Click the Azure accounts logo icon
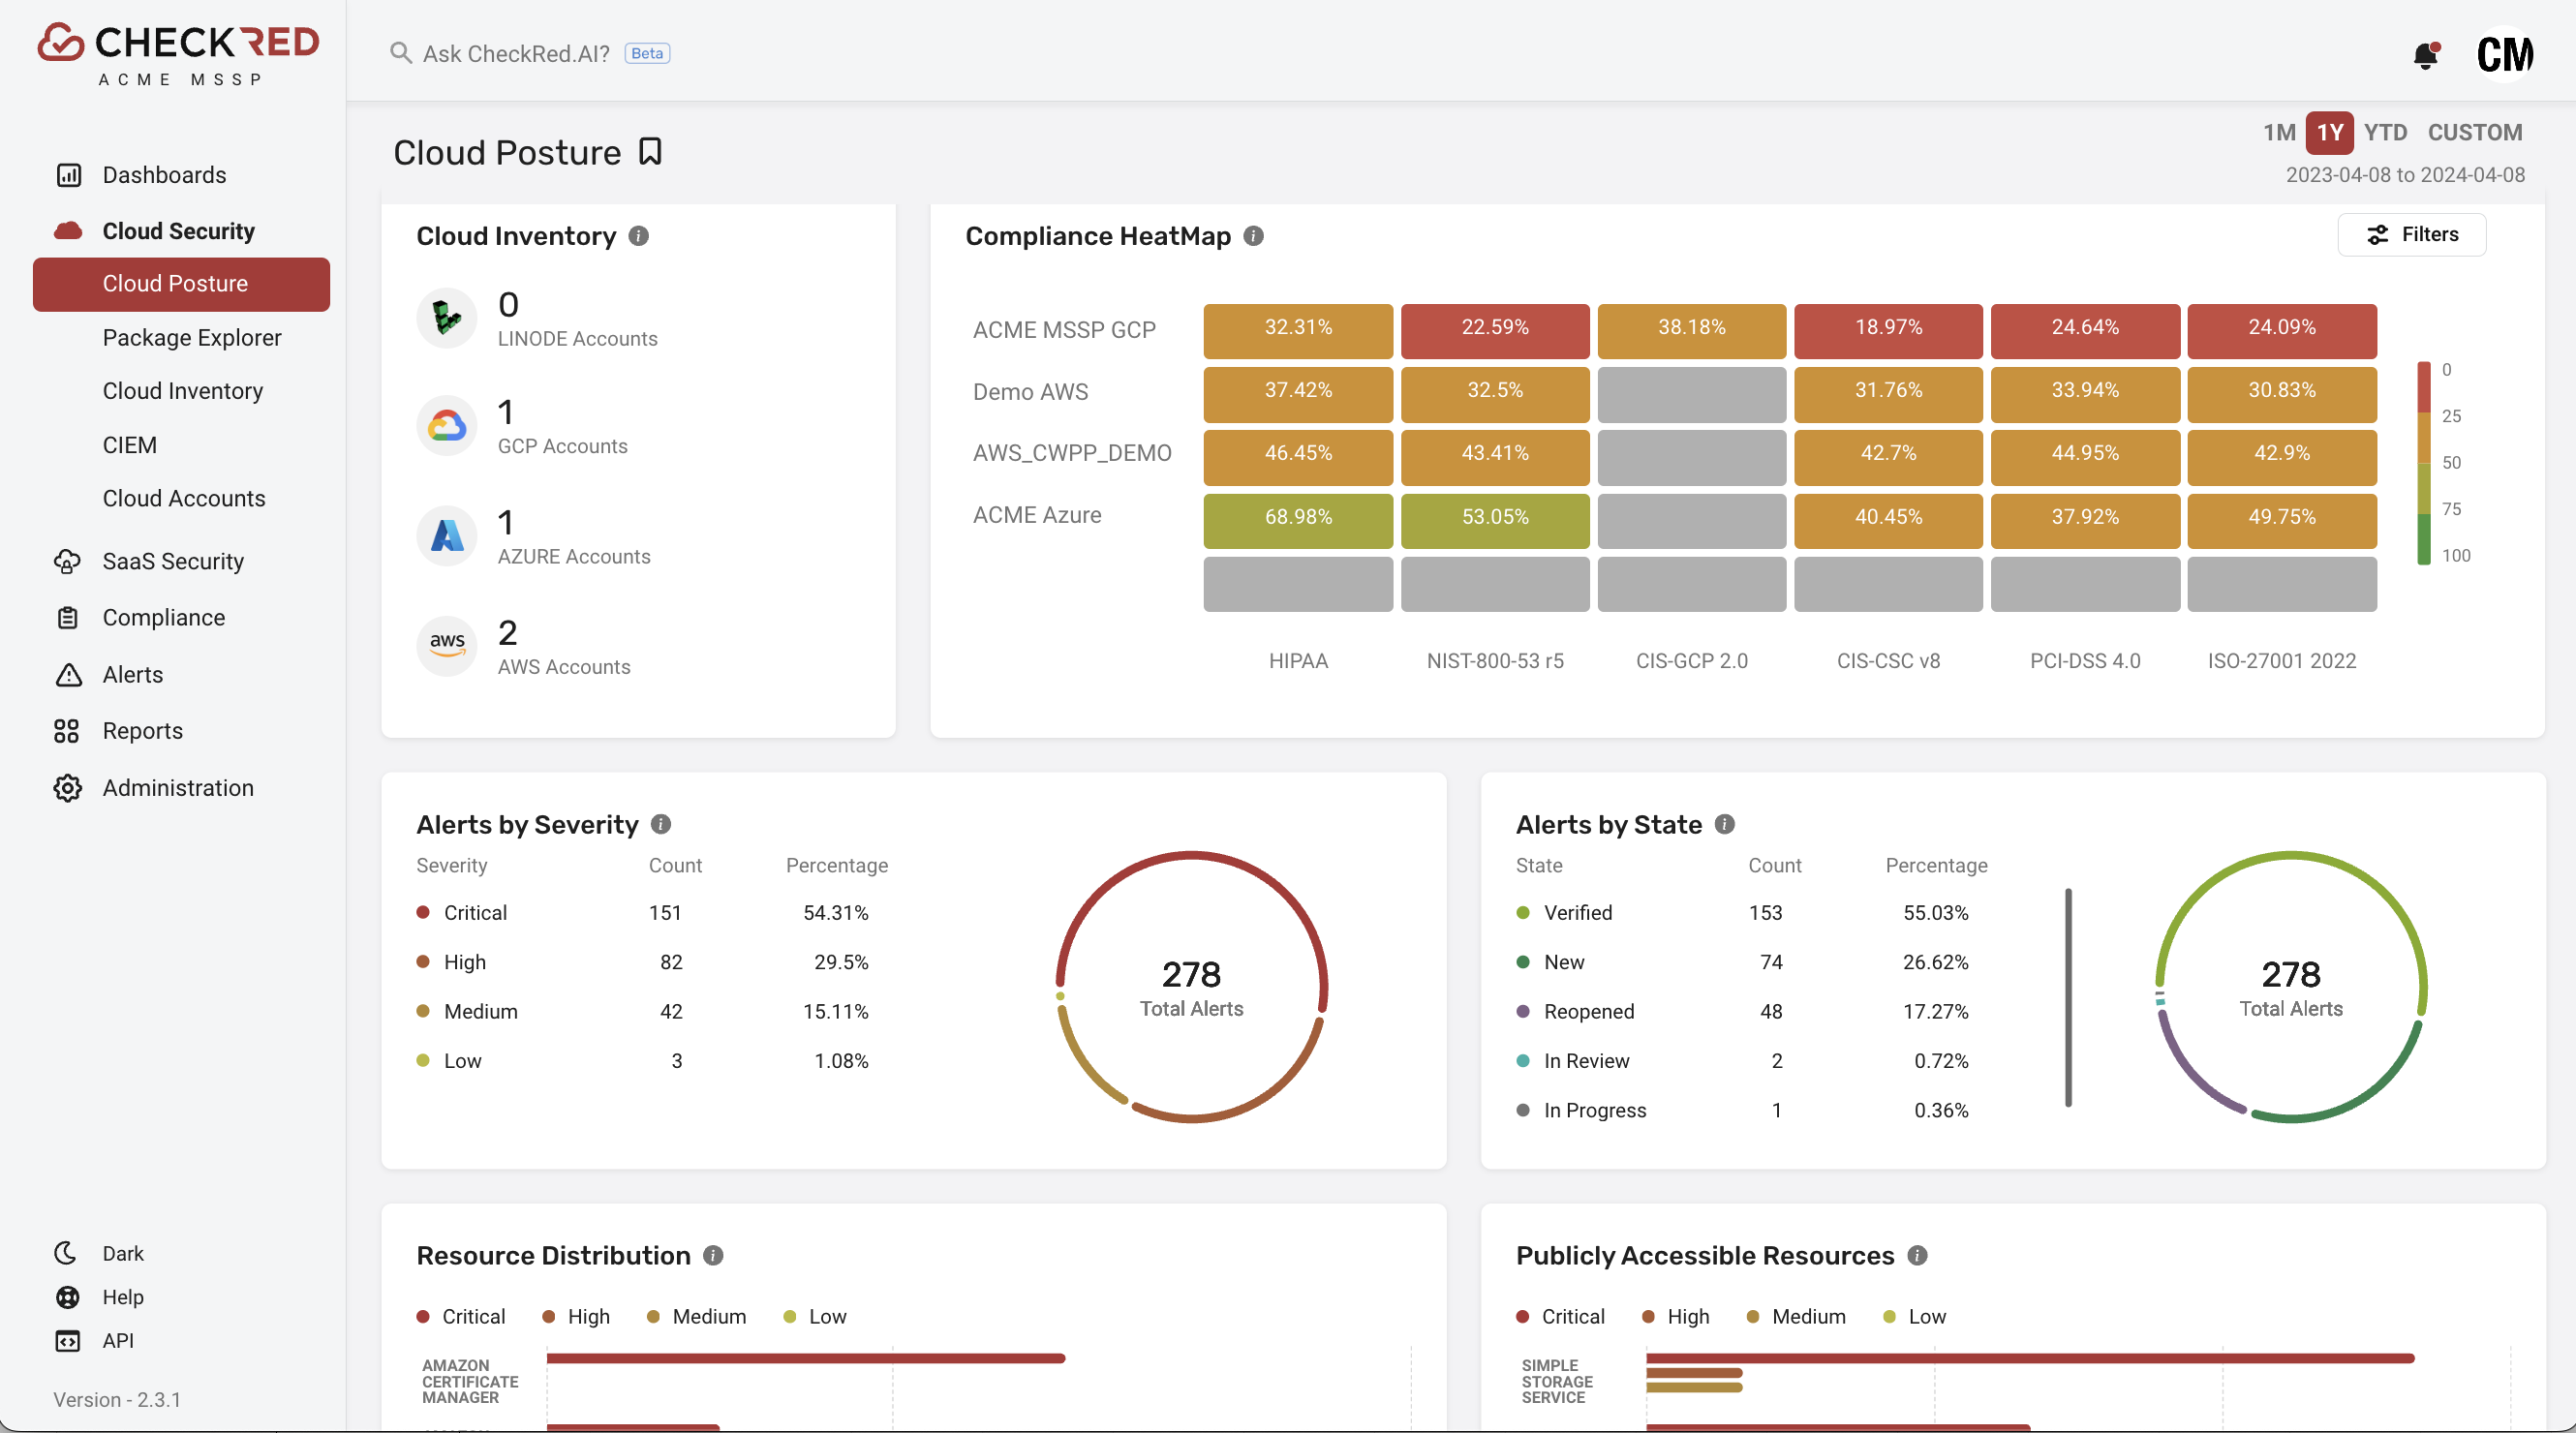Image resolution: width=2576 pixels, height=1433 pixels. [447, 536]
